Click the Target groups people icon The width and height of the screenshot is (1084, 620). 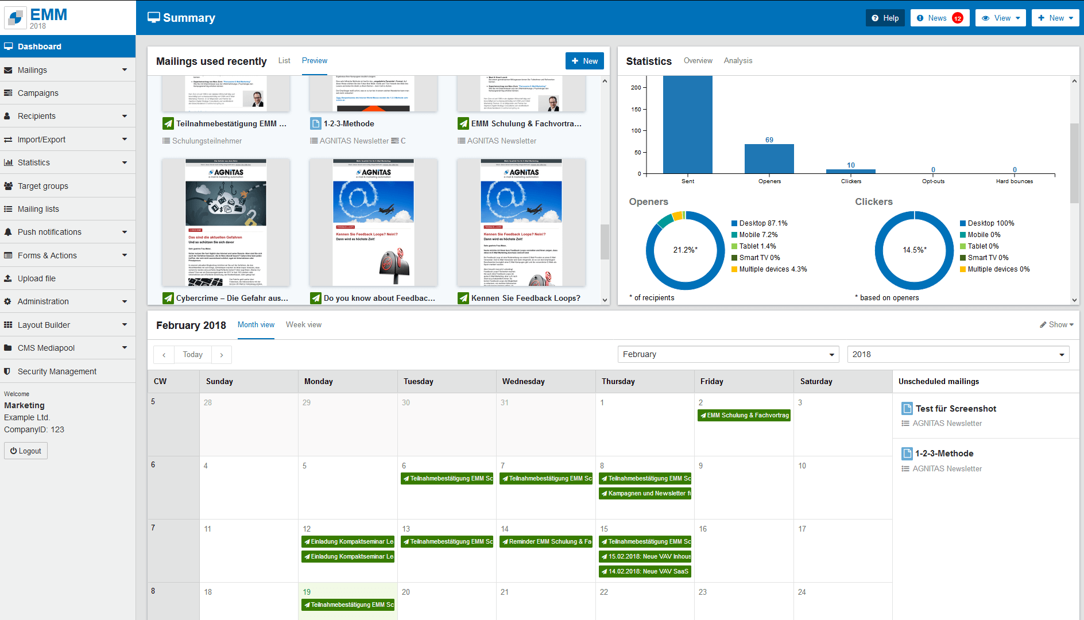pos(8,186)
